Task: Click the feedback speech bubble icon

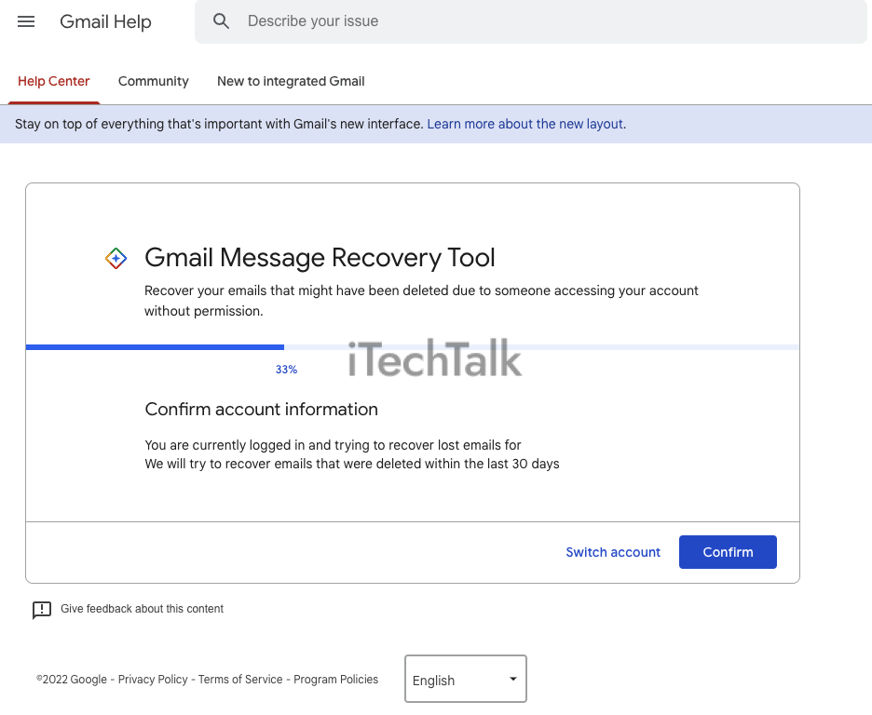Action: click(42, 610)
